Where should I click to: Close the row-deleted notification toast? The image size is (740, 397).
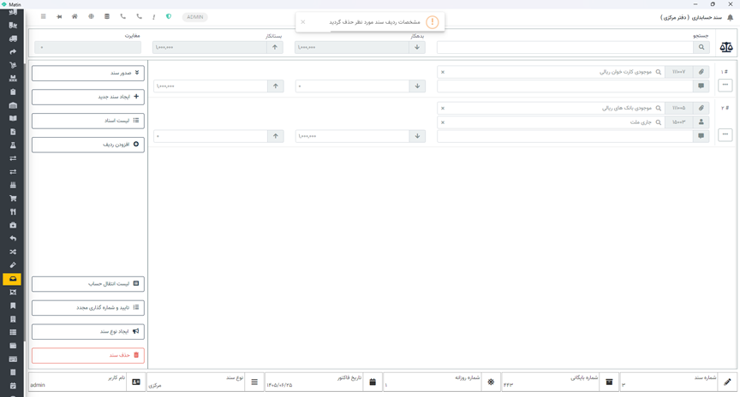(x=303, y=22)
